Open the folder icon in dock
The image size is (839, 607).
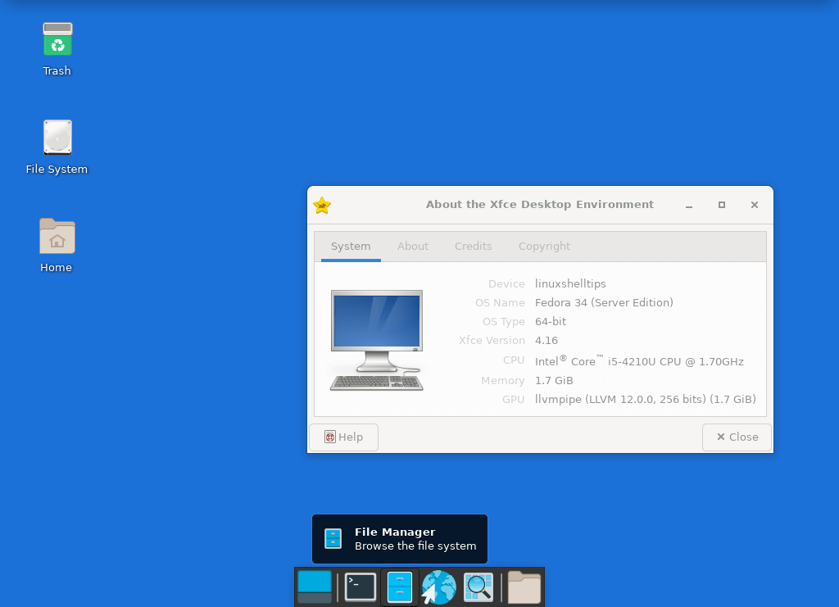pos(524,587)
